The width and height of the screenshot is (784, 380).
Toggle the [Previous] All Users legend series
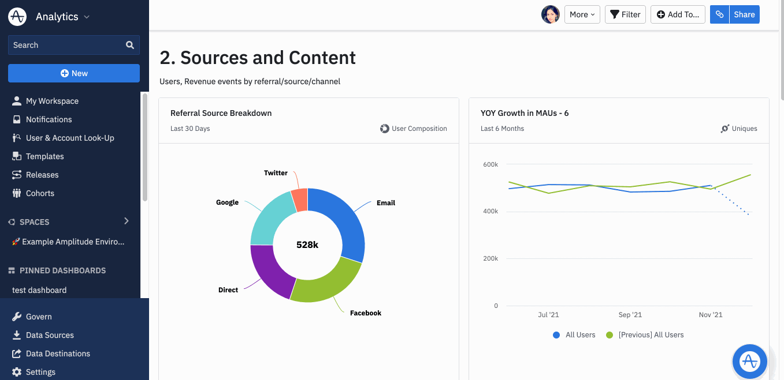pos(645,334)
